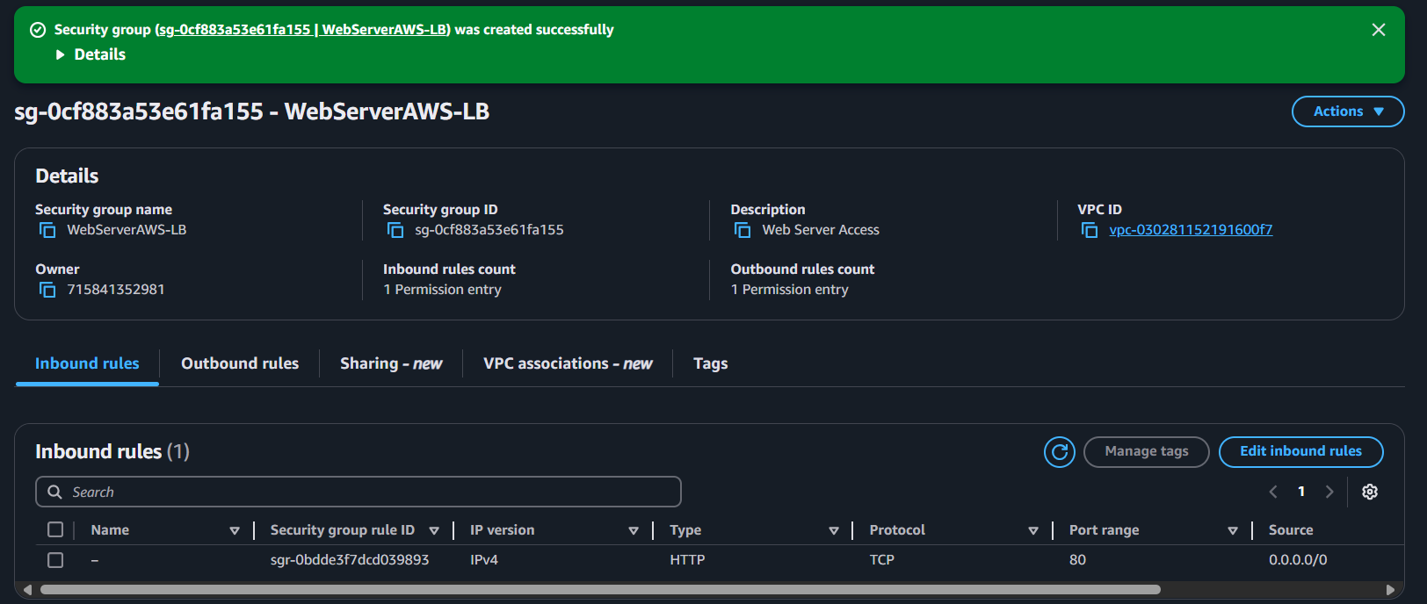The height and width of the screenshot is (604, 1427).
Task: Tick the select-all checkbox in table header
Action: [x=55, y=529]
